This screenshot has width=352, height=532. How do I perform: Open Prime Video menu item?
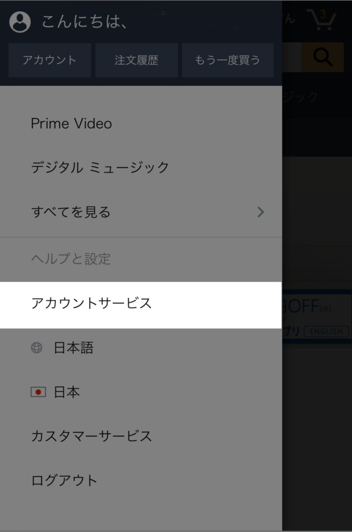(x=141, y=123)
